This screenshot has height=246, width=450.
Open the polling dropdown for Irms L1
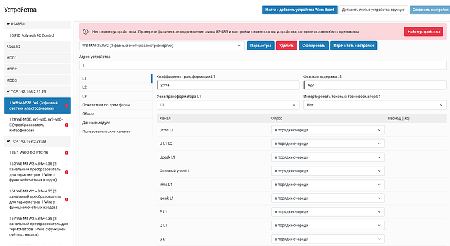[328, 184]
